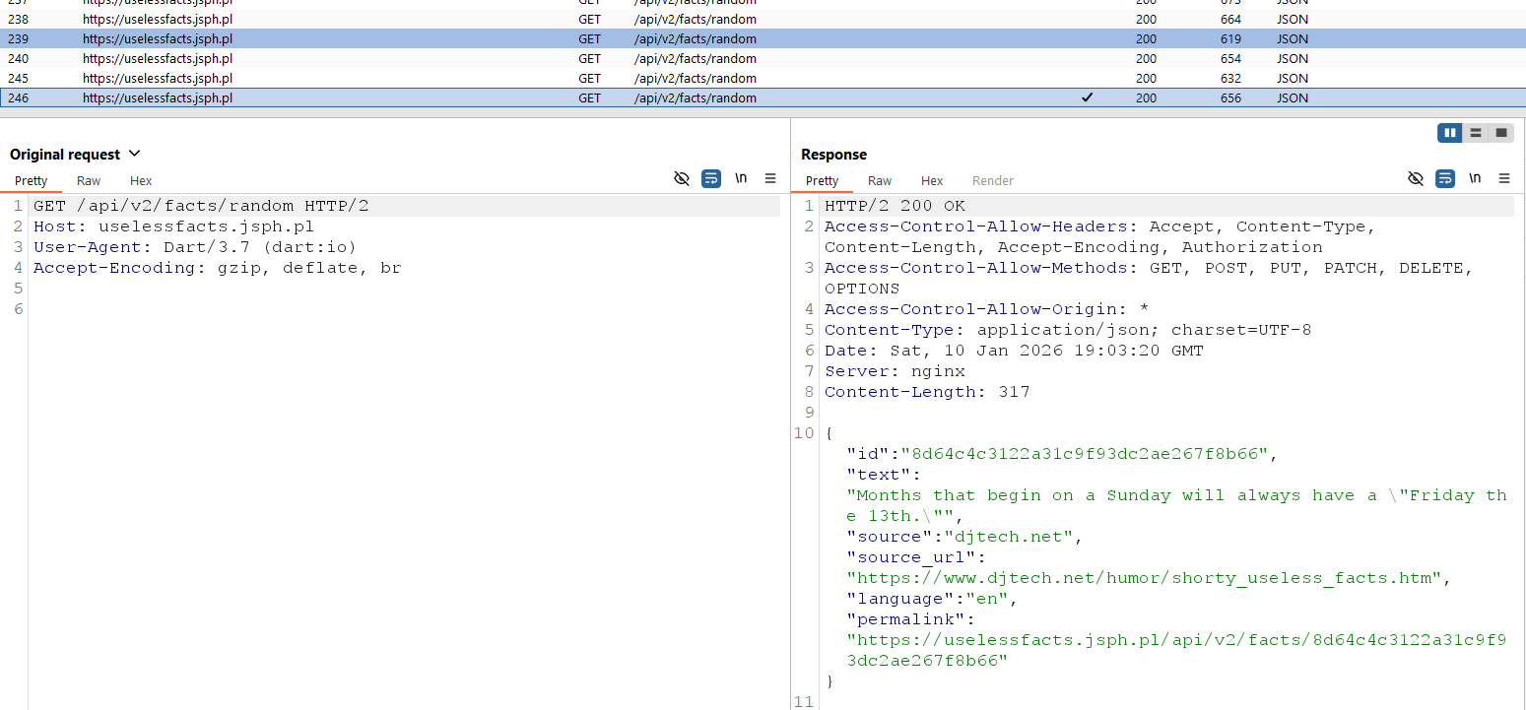Click the checkmark in row 246
The height and width of the screenshot is (710, 1526).
tap(1087, 98)
